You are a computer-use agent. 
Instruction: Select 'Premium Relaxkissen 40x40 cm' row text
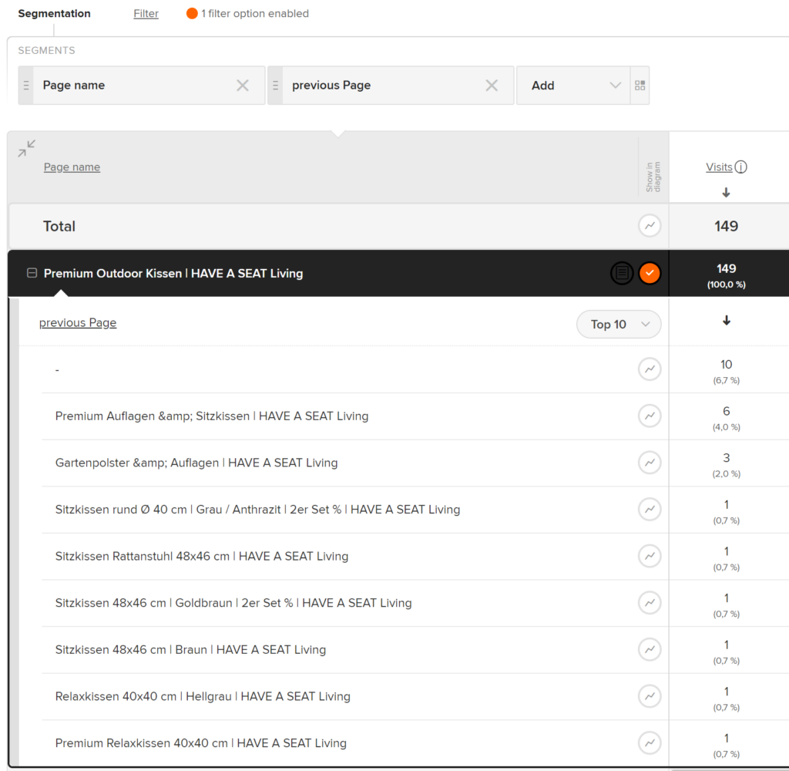click(201, 743)
